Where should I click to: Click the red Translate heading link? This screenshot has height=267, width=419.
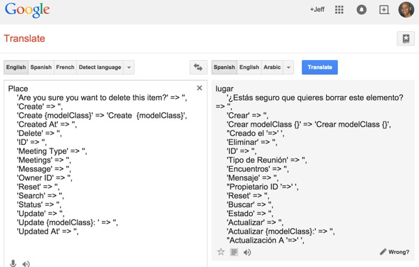point(24,38)
